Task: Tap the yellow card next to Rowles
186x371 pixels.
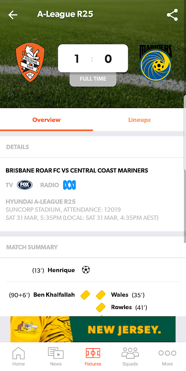Action: (x=101, y=307)
